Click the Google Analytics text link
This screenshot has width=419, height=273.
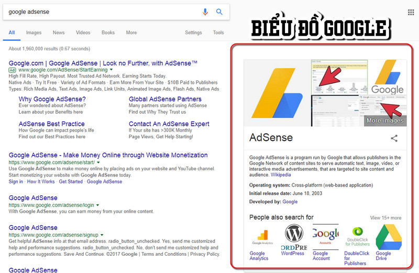click(x=259, y=256)
